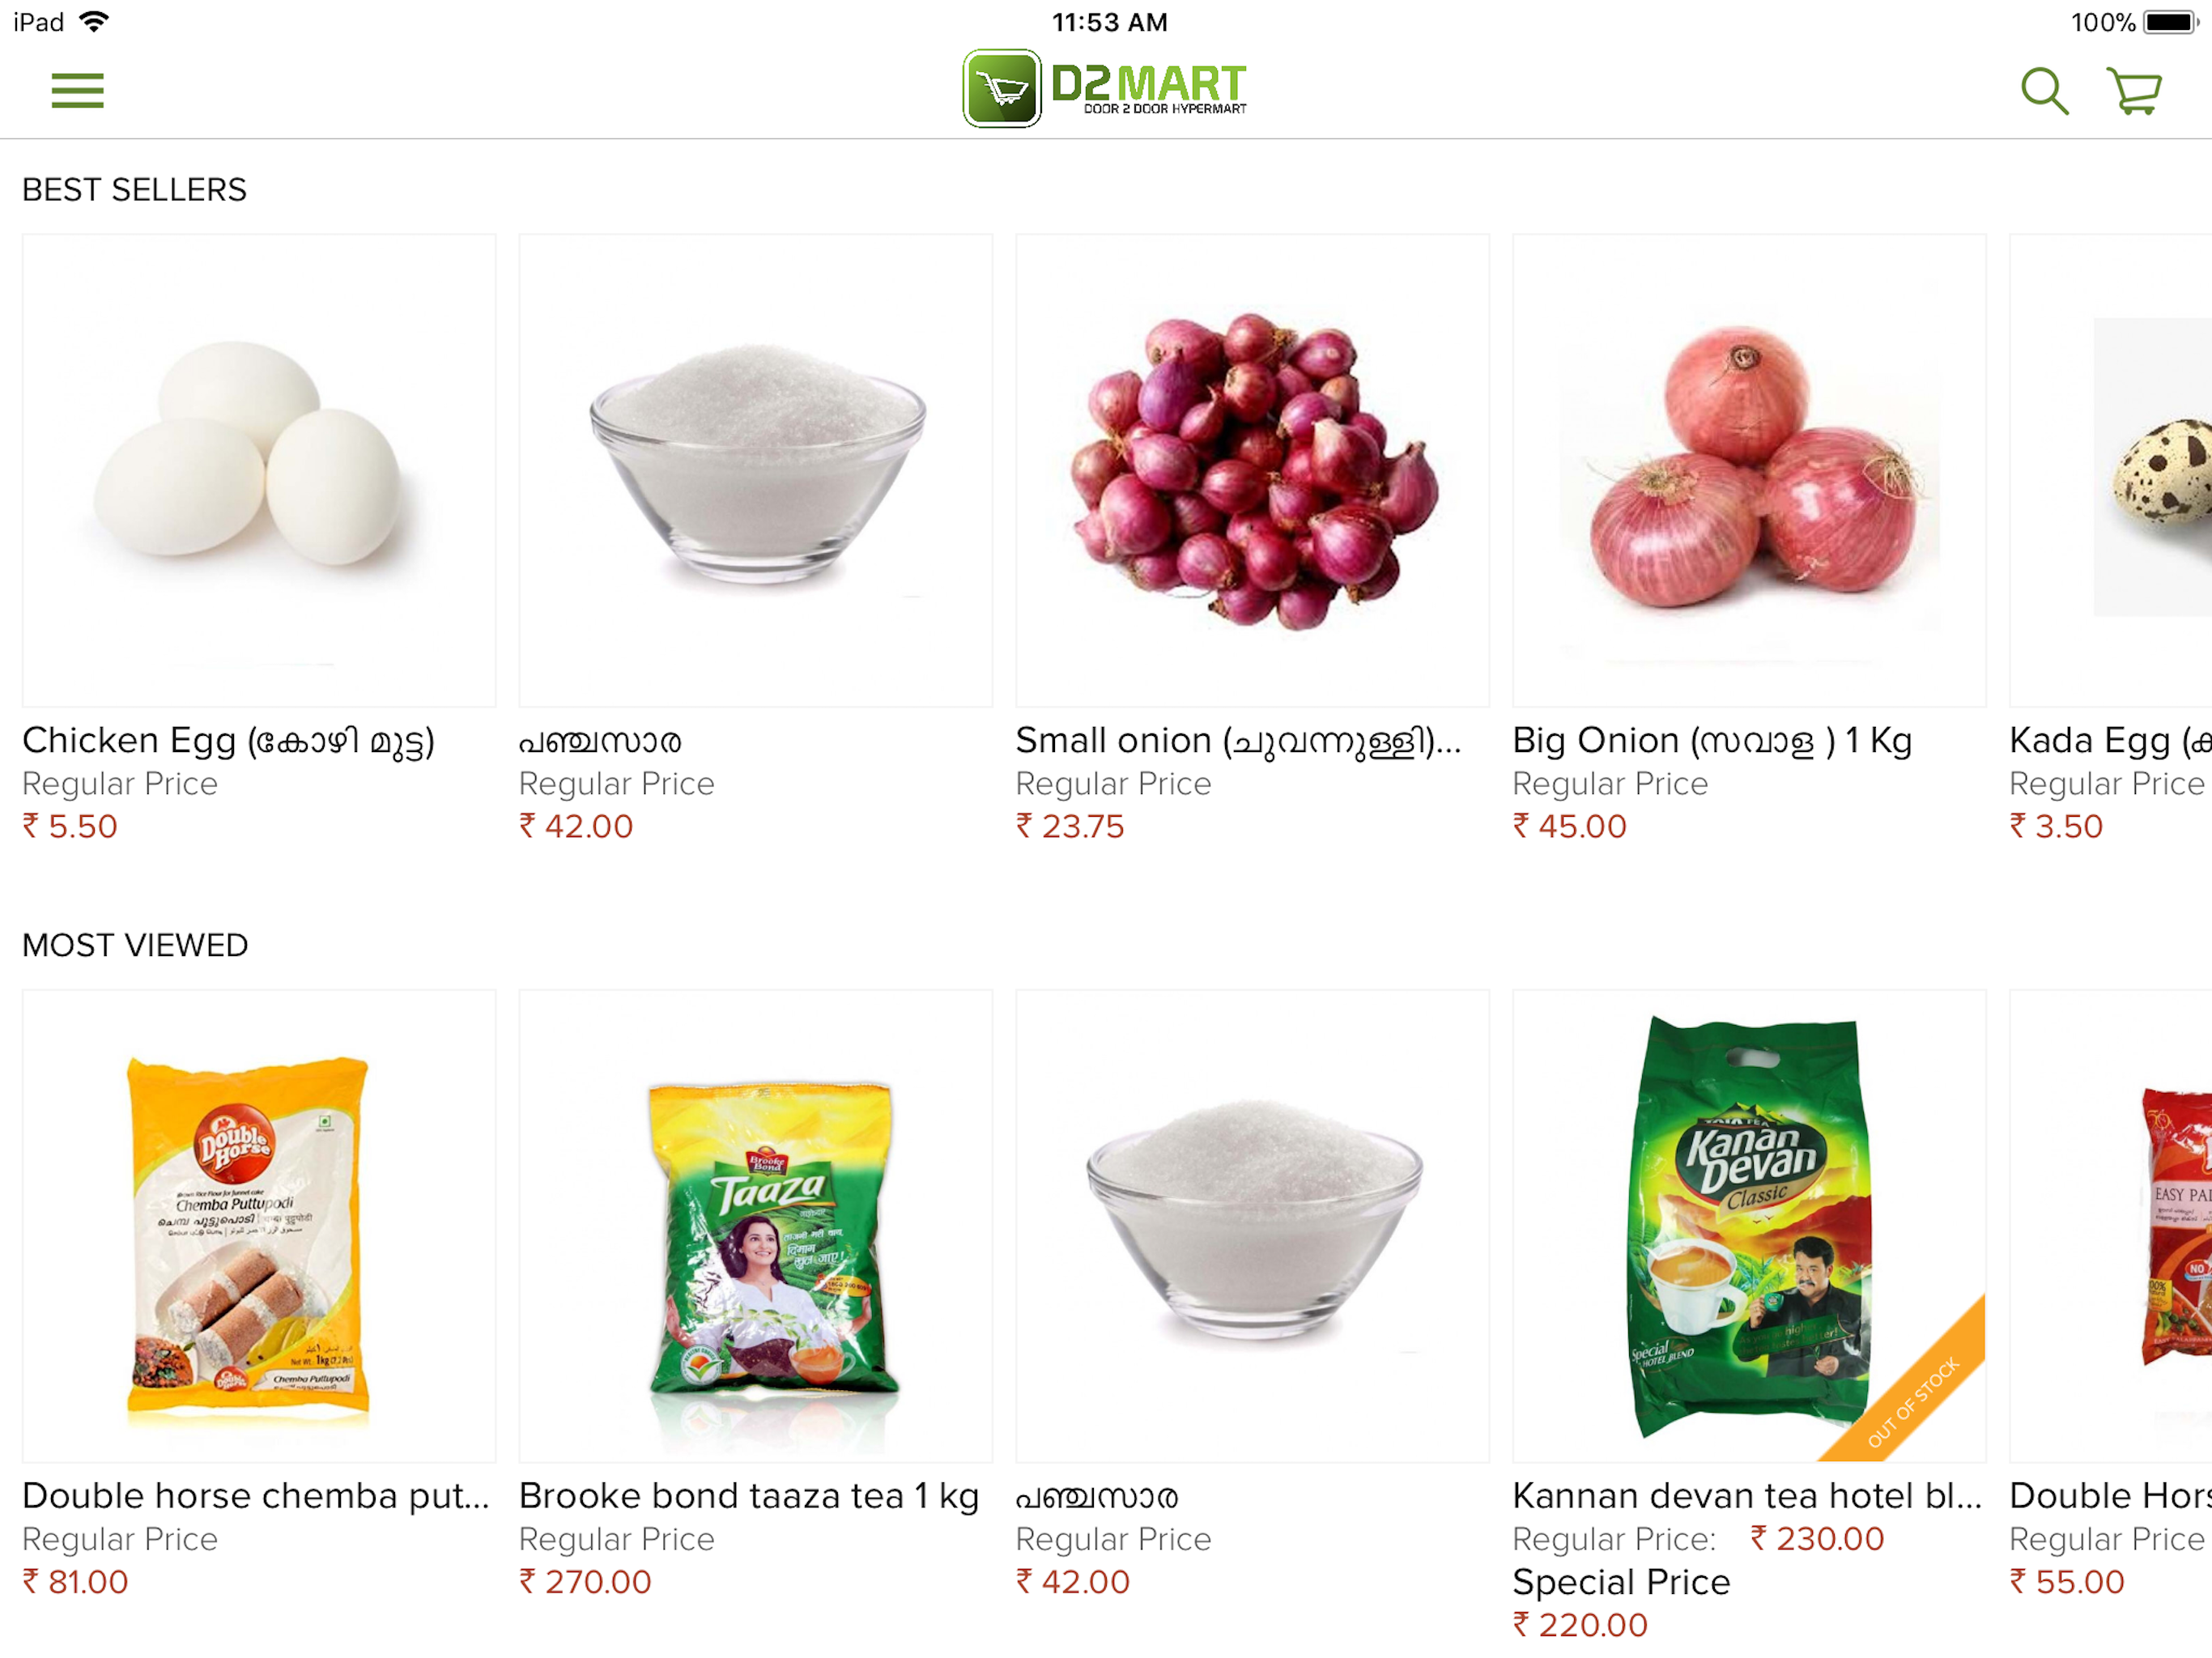2212x1658 pixels.
Task: Open Brooke bond taaza tea 1 kg title
Action: pos(749,1496)
